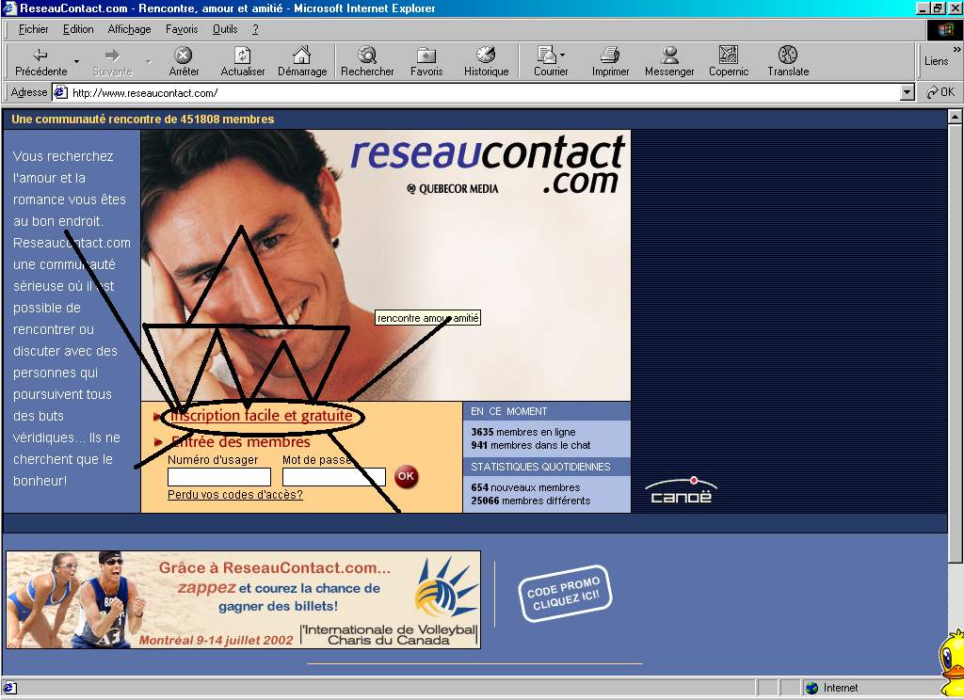Open the Outils menu
Image resolution: width=964 pixels, height=700 pixels.
[x=224, y=29]
